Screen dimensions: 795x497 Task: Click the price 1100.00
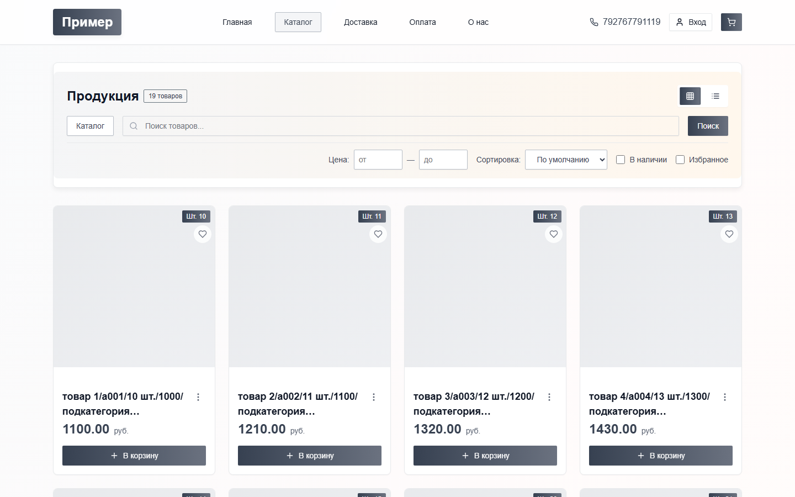86,429
